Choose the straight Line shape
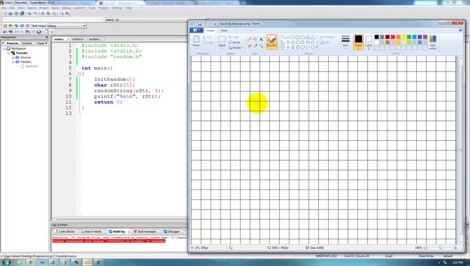Viewport: 470px width, 266px height. 283,38
